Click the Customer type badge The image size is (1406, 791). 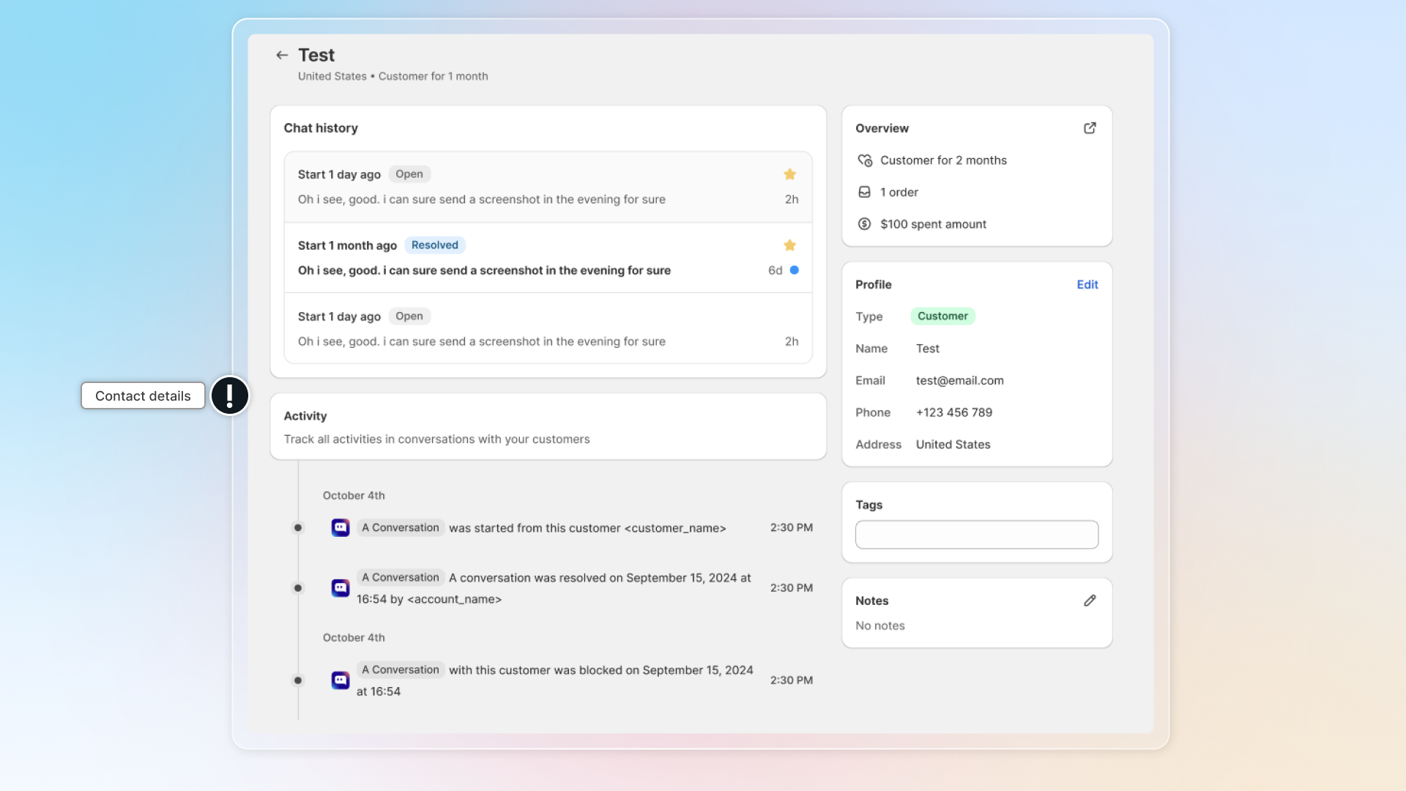tap(942, 316)
